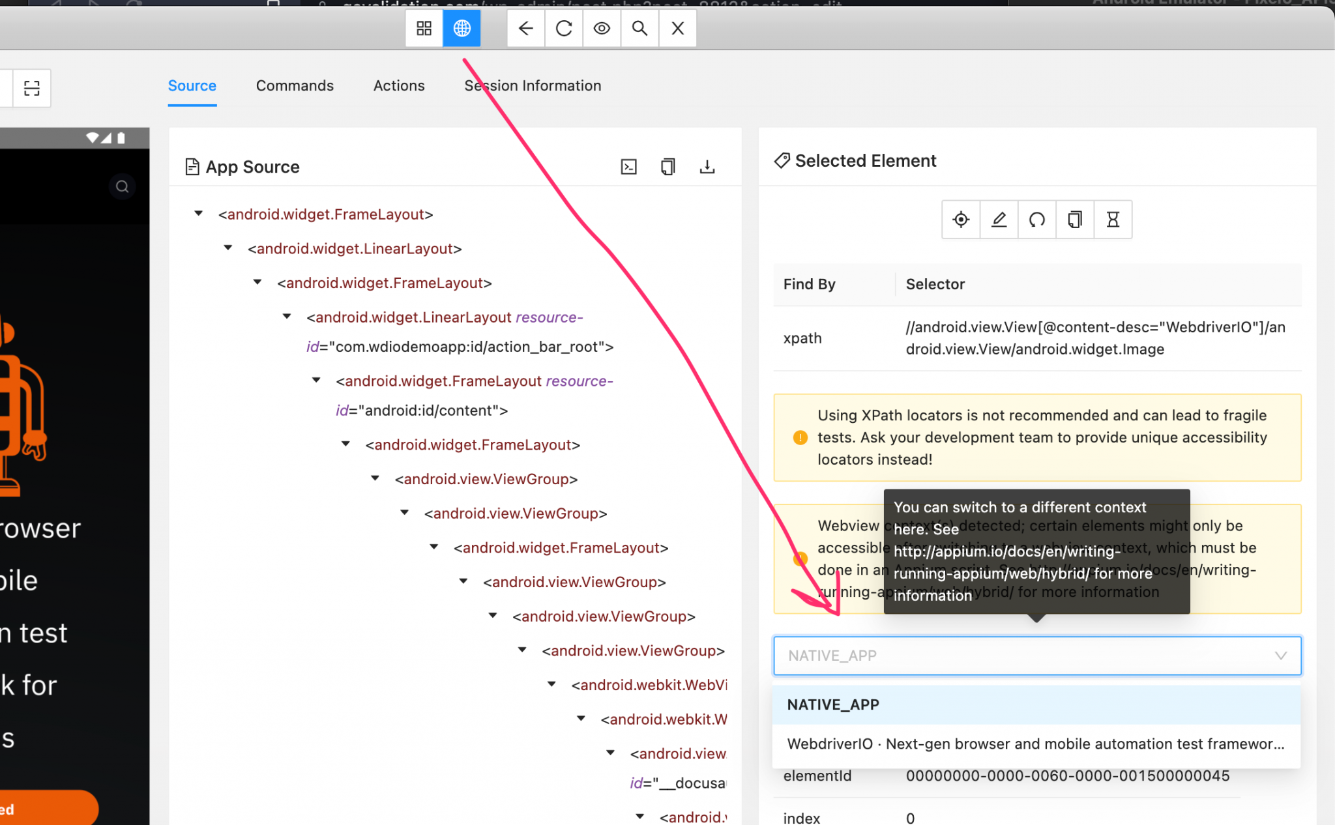Download the App Source as XML

pyautogui.click(x=708, y=167)
